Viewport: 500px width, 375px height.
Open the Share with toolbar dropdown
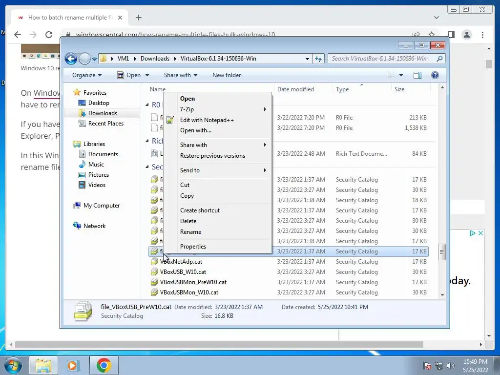coord(181,75)
